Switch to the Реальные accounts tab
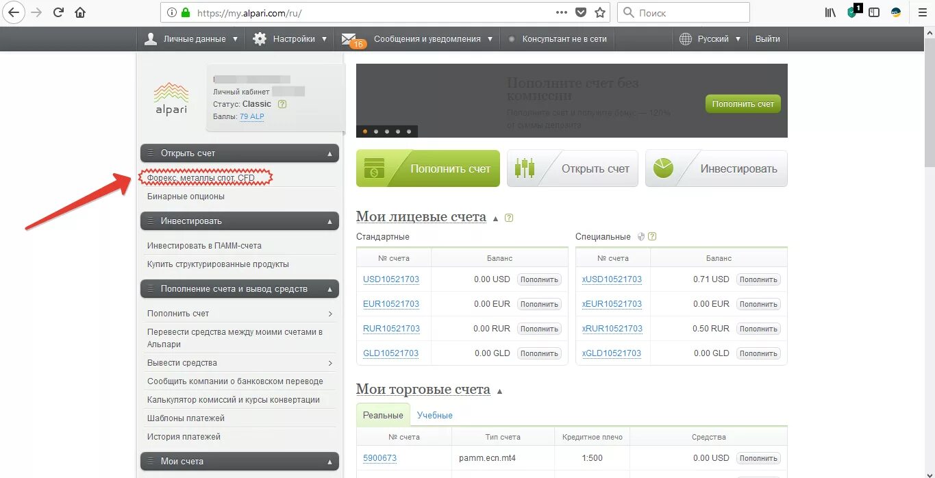 (383, 415)
